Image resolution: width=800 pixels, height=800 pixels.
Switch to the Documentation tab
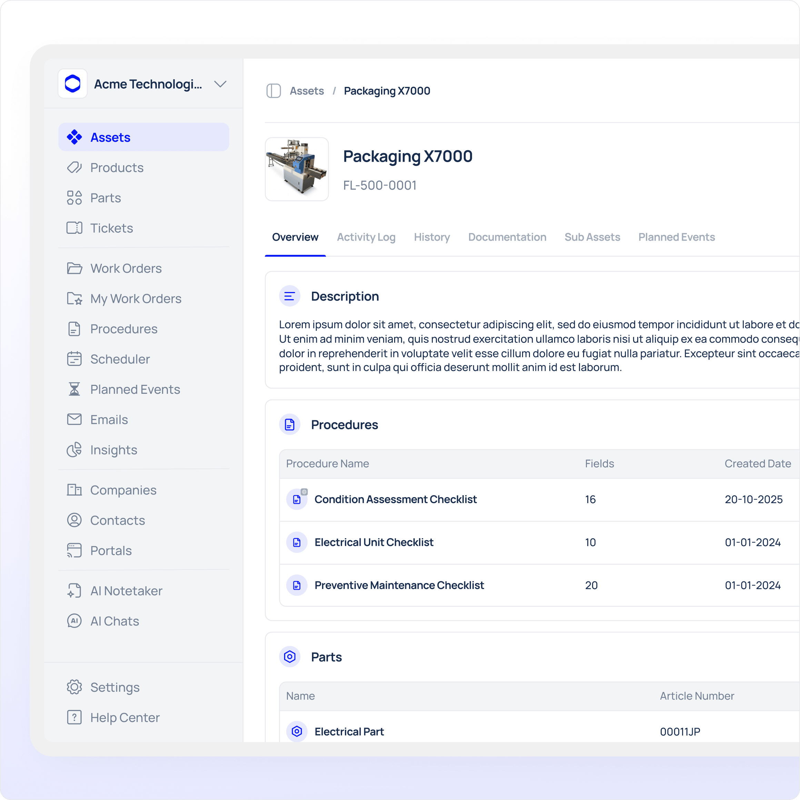(507, 237)
